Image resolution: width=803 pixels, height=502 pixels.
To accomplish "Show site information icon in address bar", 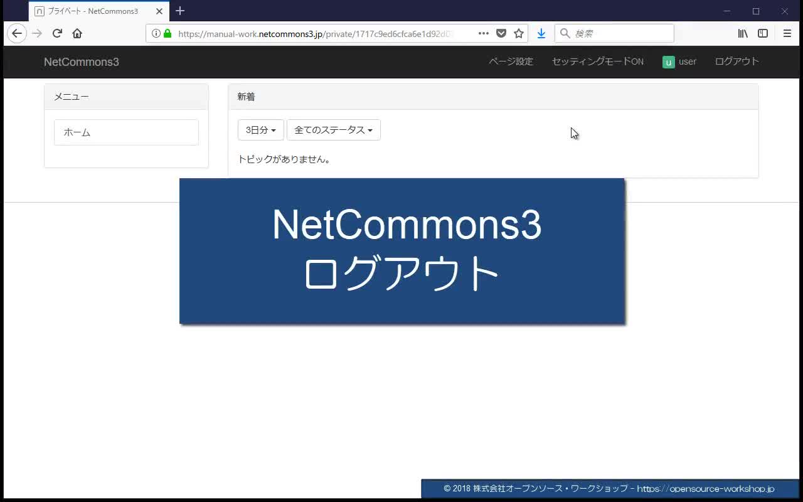I will 156,33.
